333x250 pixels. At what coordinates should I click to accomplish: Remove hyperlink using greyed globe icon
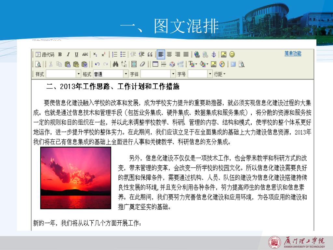coord(205,55)
